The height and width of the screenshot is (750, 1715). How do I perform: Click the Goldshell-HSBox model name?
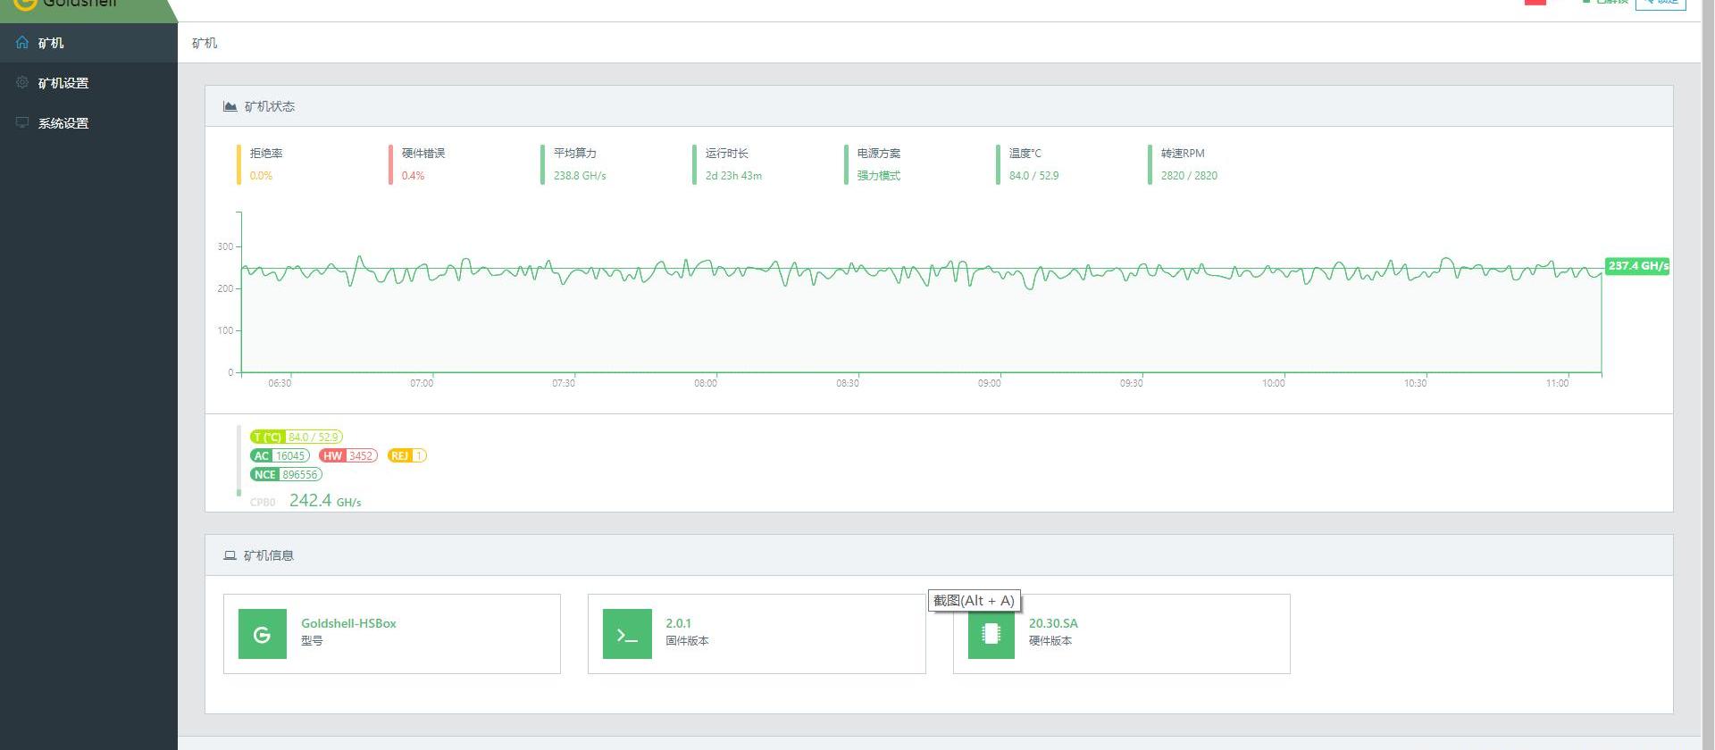(348, 623)
